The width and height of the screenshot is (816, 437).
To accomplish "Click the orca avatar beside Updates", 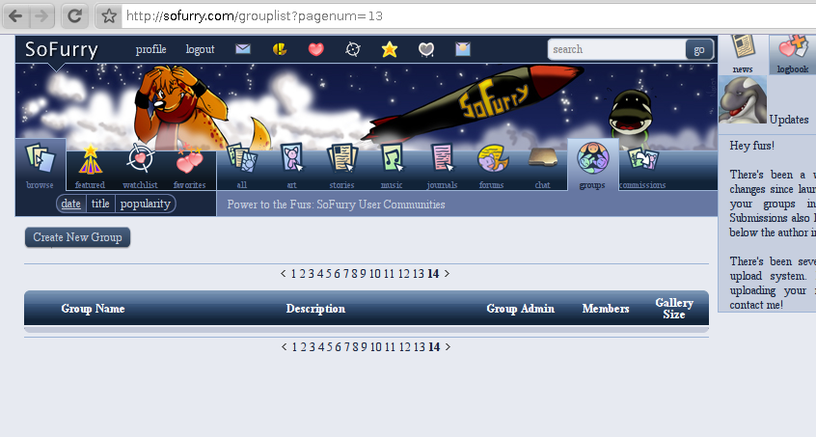I will pyautogui.click(x=743, y=99).
